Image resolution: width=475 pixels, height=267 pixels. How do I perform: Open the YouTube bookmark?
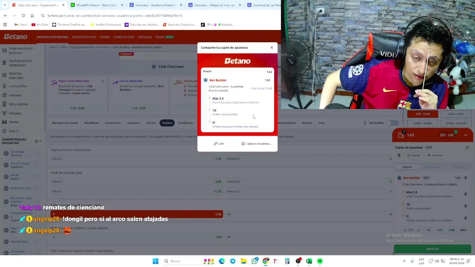click(40, 24)
